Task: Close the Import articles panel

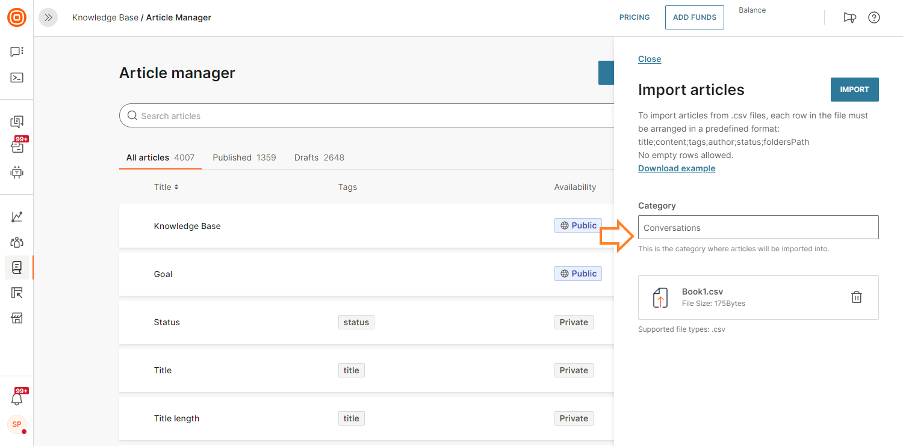Action: [650, 59]
